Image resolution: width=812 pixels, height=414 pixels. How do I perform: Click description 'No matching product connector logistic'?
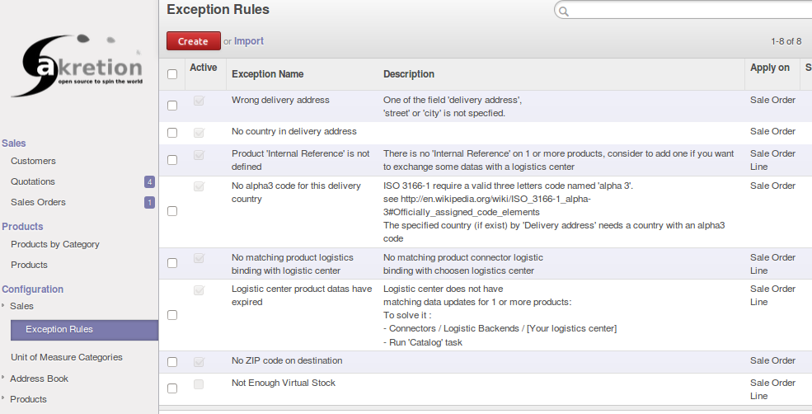tap(463, 264)
